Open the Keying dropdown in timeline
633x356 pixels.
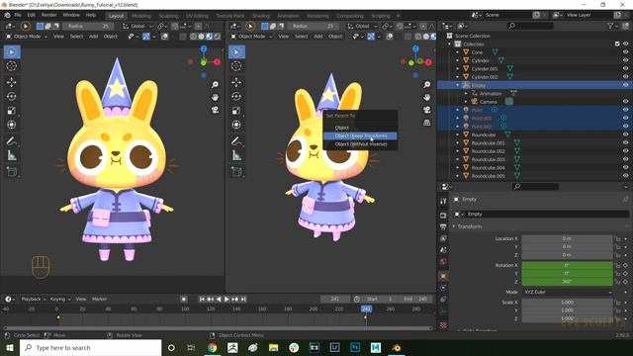60,299
